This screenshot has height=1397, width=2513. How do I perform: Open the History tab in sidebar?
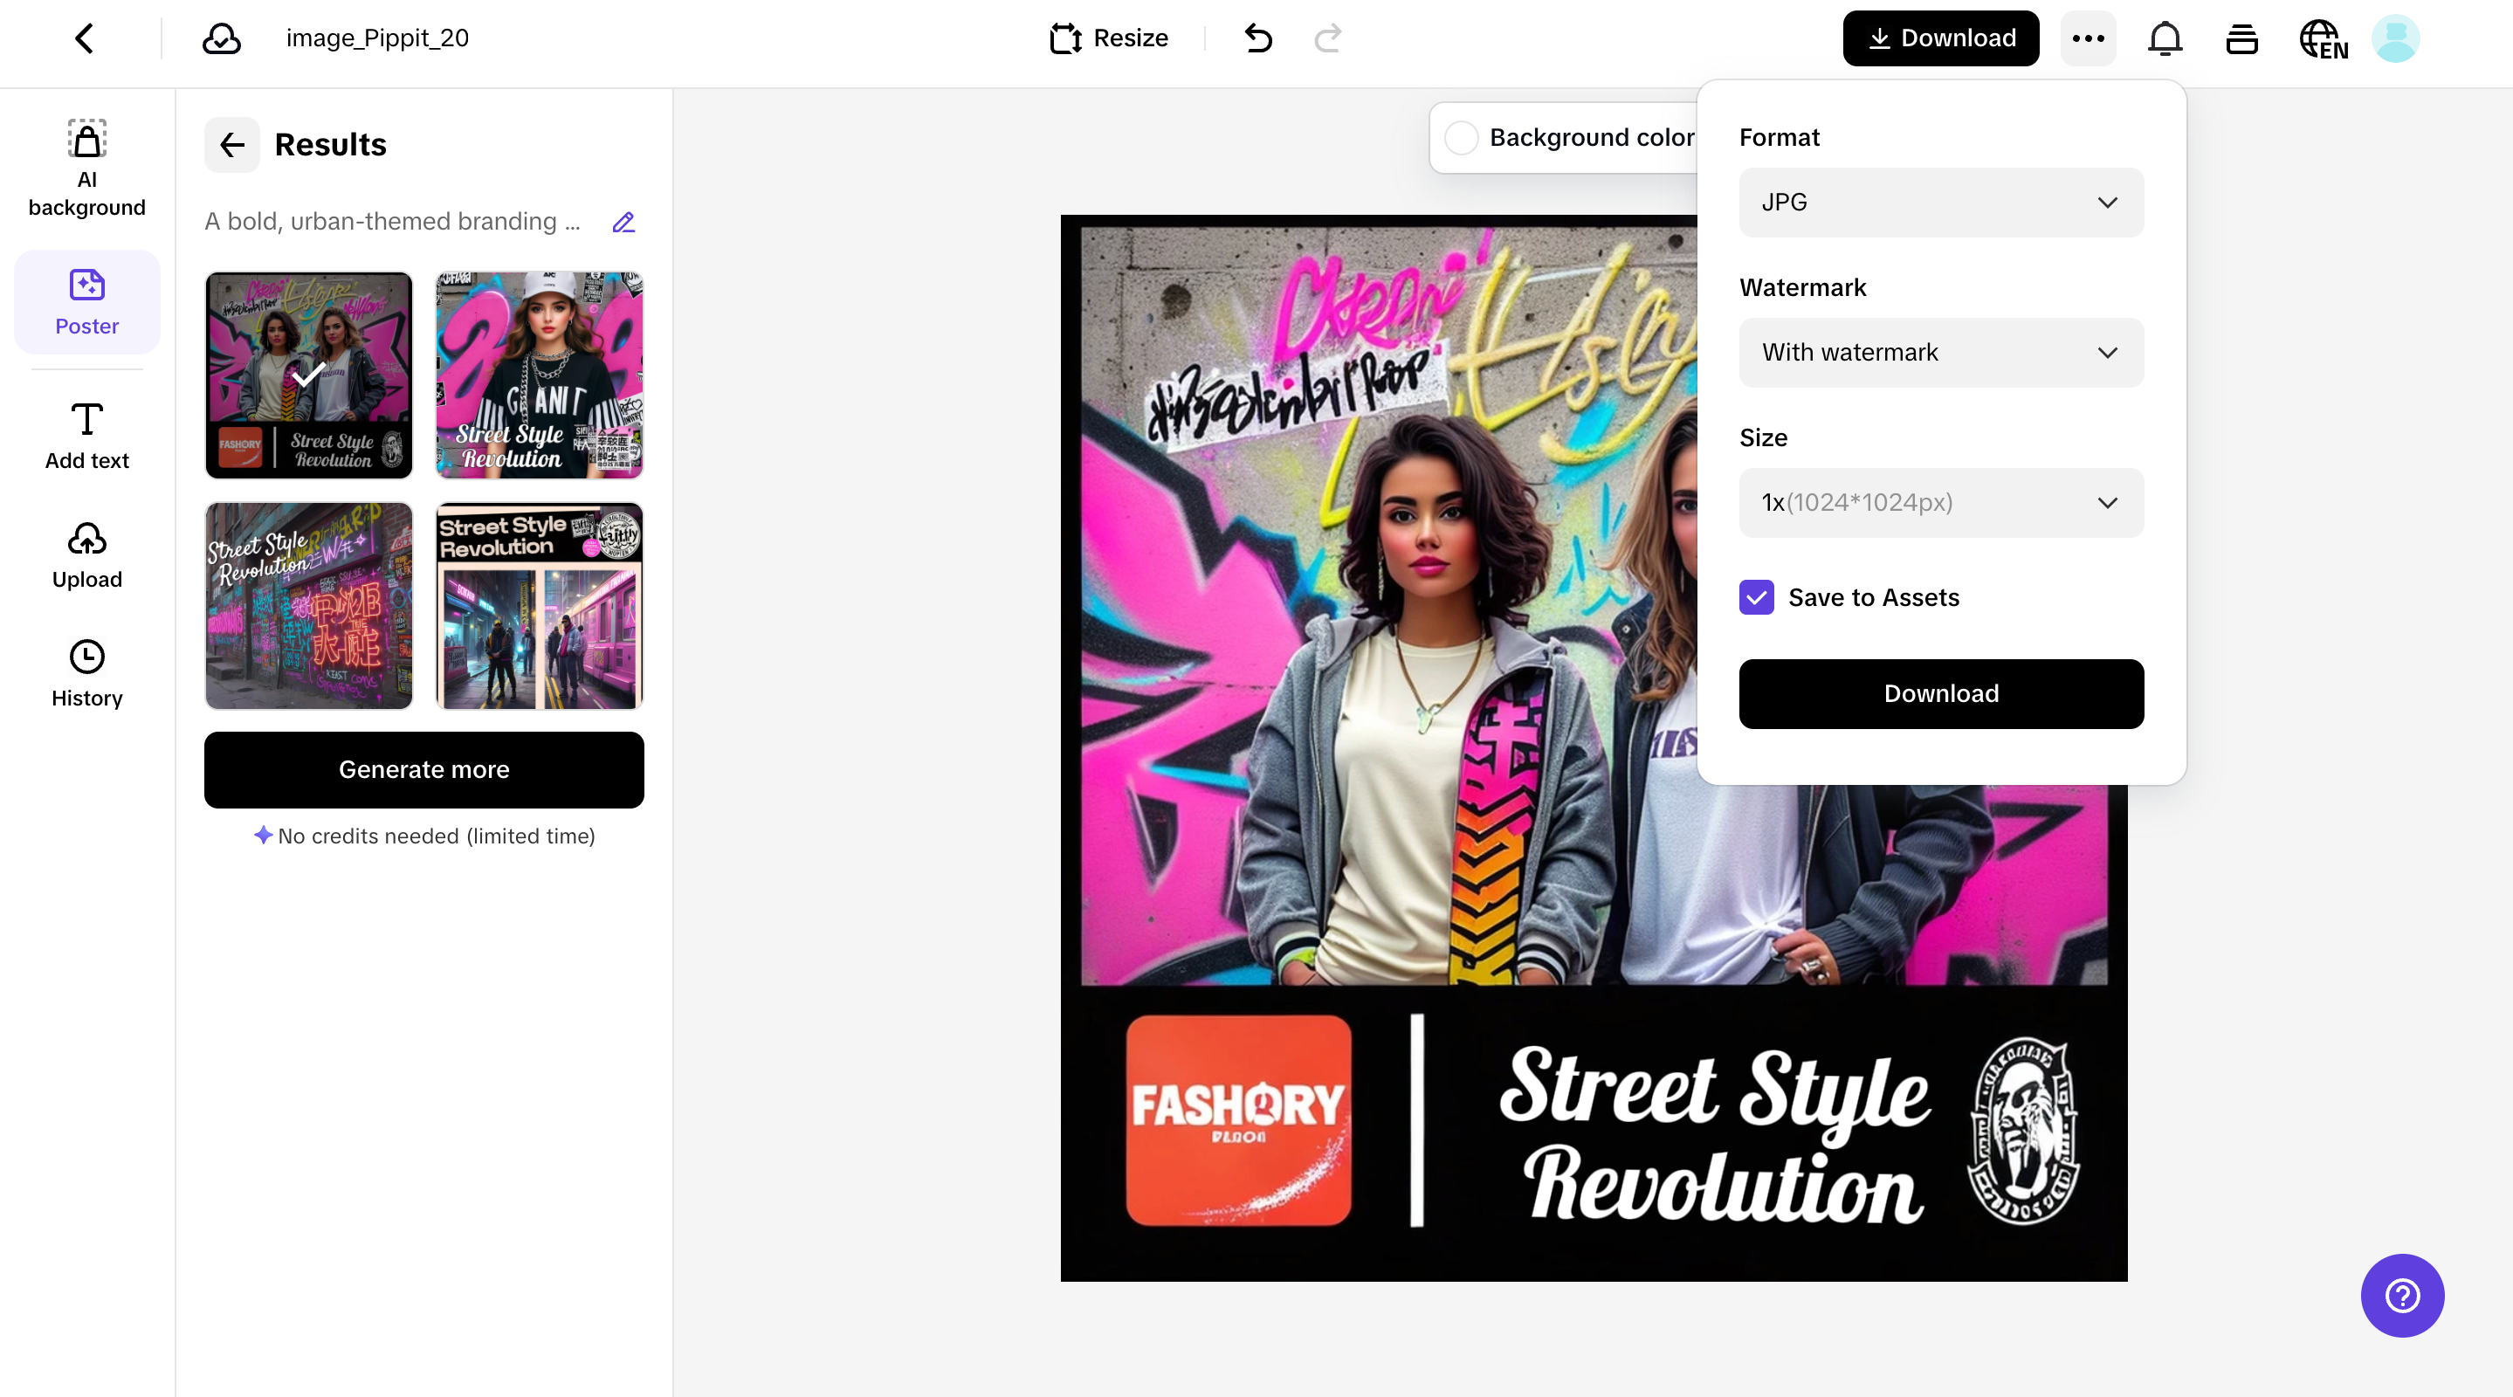(86, 673)
